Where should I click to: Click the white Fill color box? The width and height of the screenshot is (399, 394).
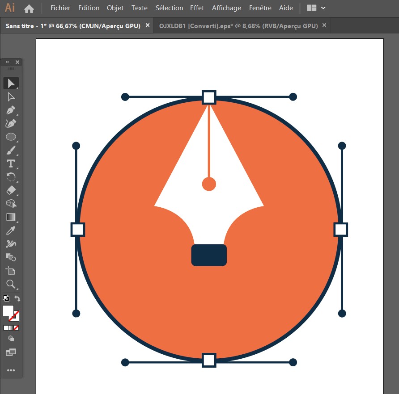[8, 310]
